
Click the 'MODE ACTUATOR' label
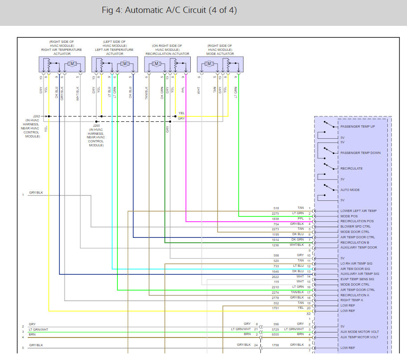coord(220,54)
